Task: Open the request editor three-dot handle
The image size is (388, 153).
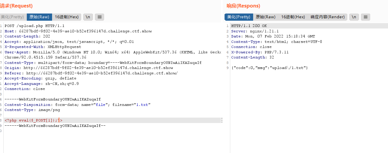Action: (x=222, y=120)
